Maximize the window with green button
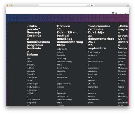 click(12, 5)
